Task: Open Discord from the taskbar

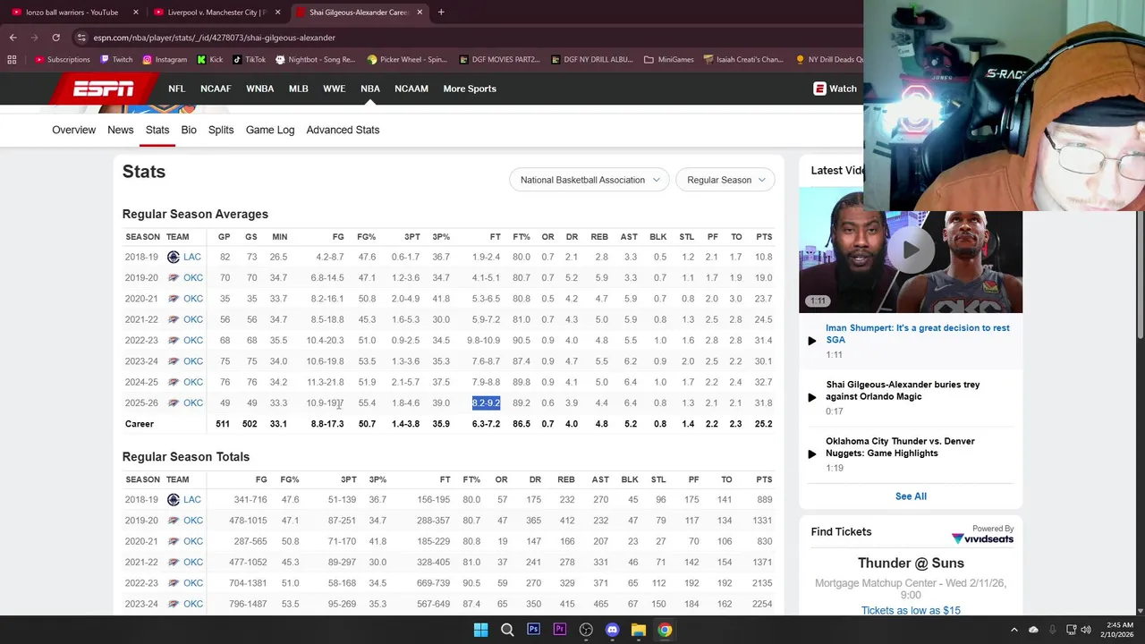Action: point(612,630)
